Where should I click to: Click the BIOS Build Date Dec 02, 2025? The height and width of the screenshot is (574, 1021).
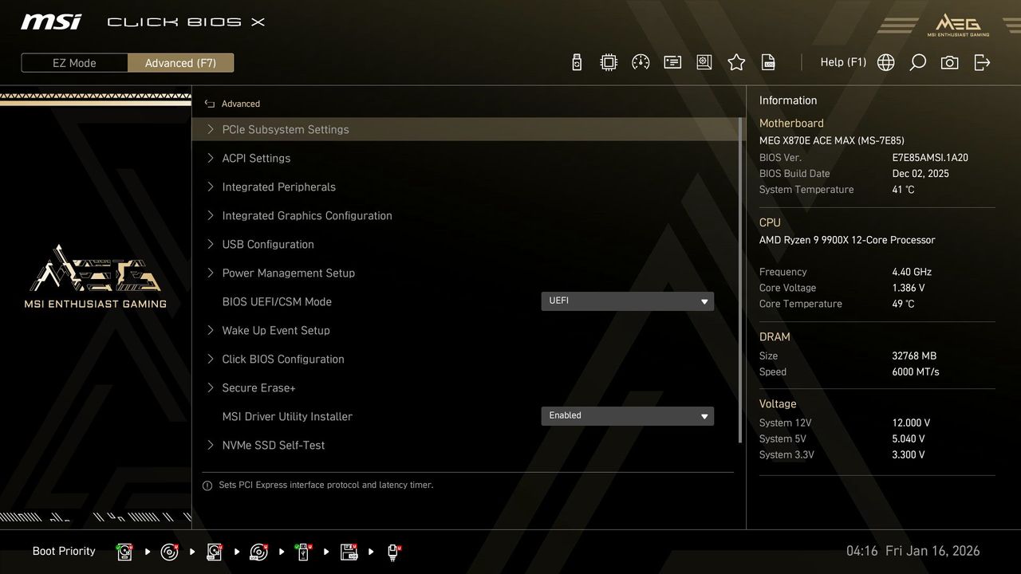tap(920, 174)
